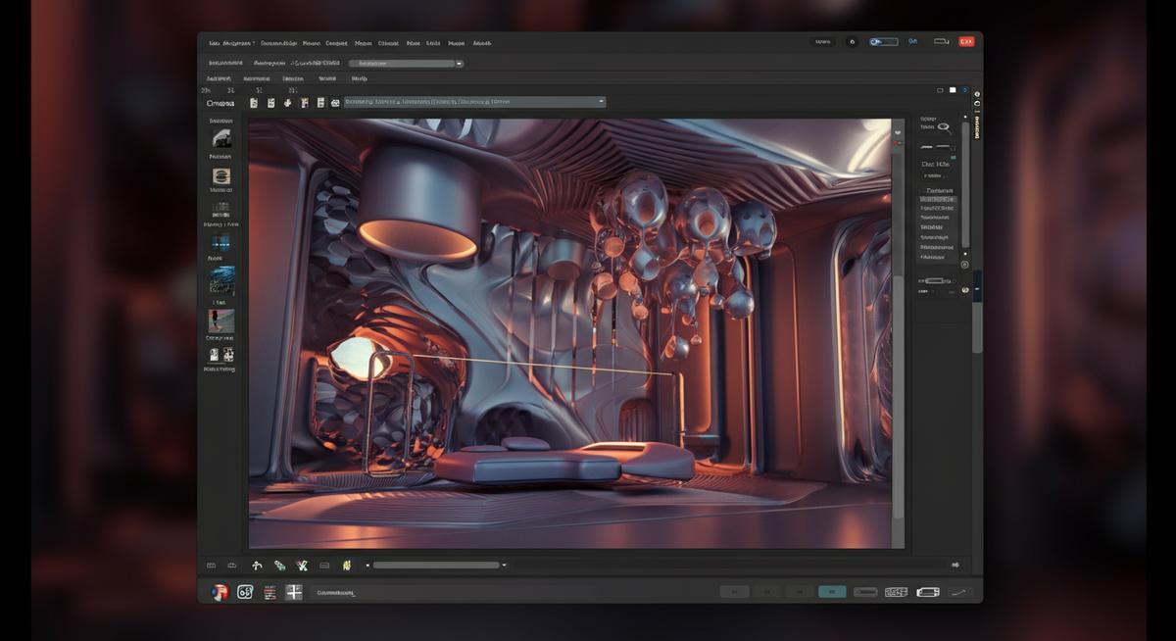
Task: Click the two-tile icon at bottom of left sidebar
Action: 221,355
